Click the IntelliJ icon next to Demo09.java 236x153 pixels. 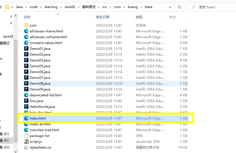coord(26,89)
